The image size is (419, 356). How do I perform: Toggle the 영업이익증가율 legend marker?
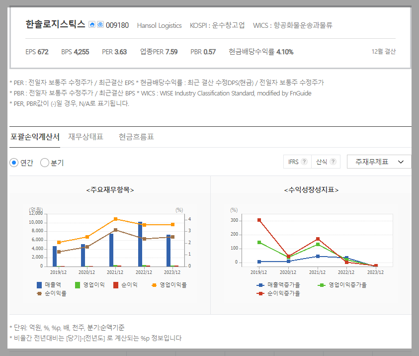[x=322, y=285]
